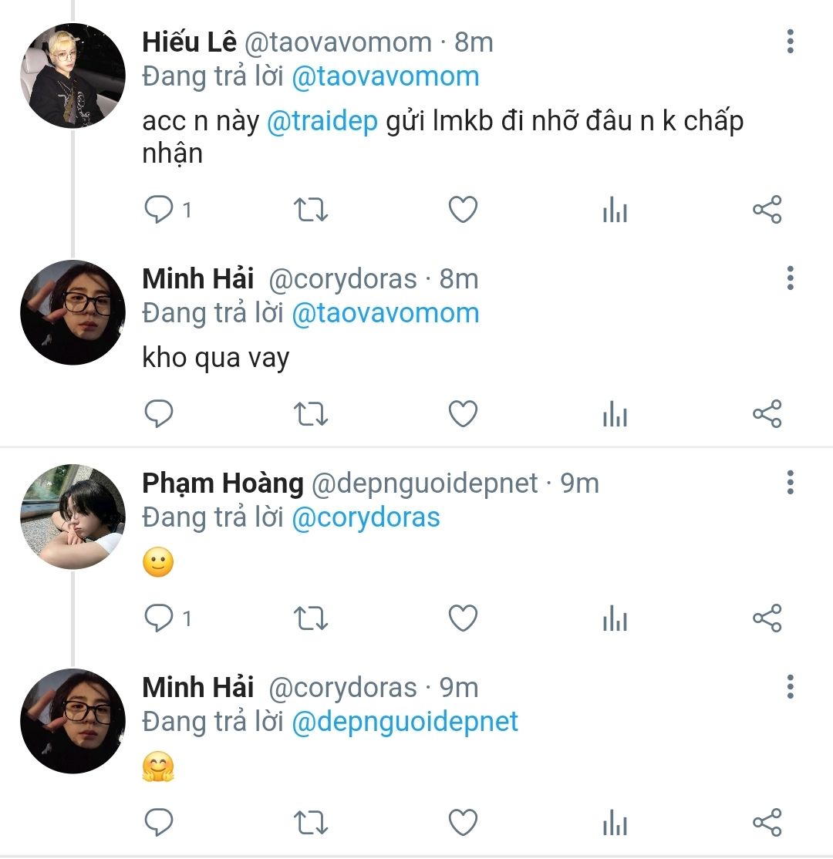The image size is (833, 859).
Task: Open more options on Phạm Hoàng's tweet
Action: tap(790, 483)
